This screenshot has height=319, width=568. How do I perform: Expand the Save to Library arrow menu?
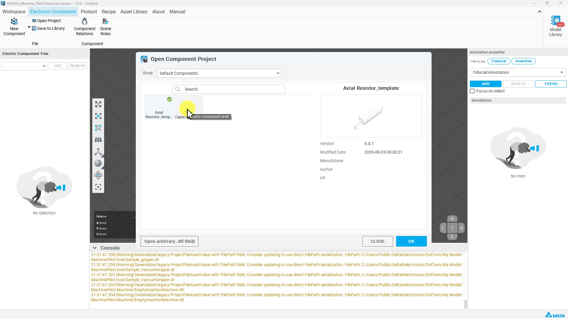tap(29, 27)
